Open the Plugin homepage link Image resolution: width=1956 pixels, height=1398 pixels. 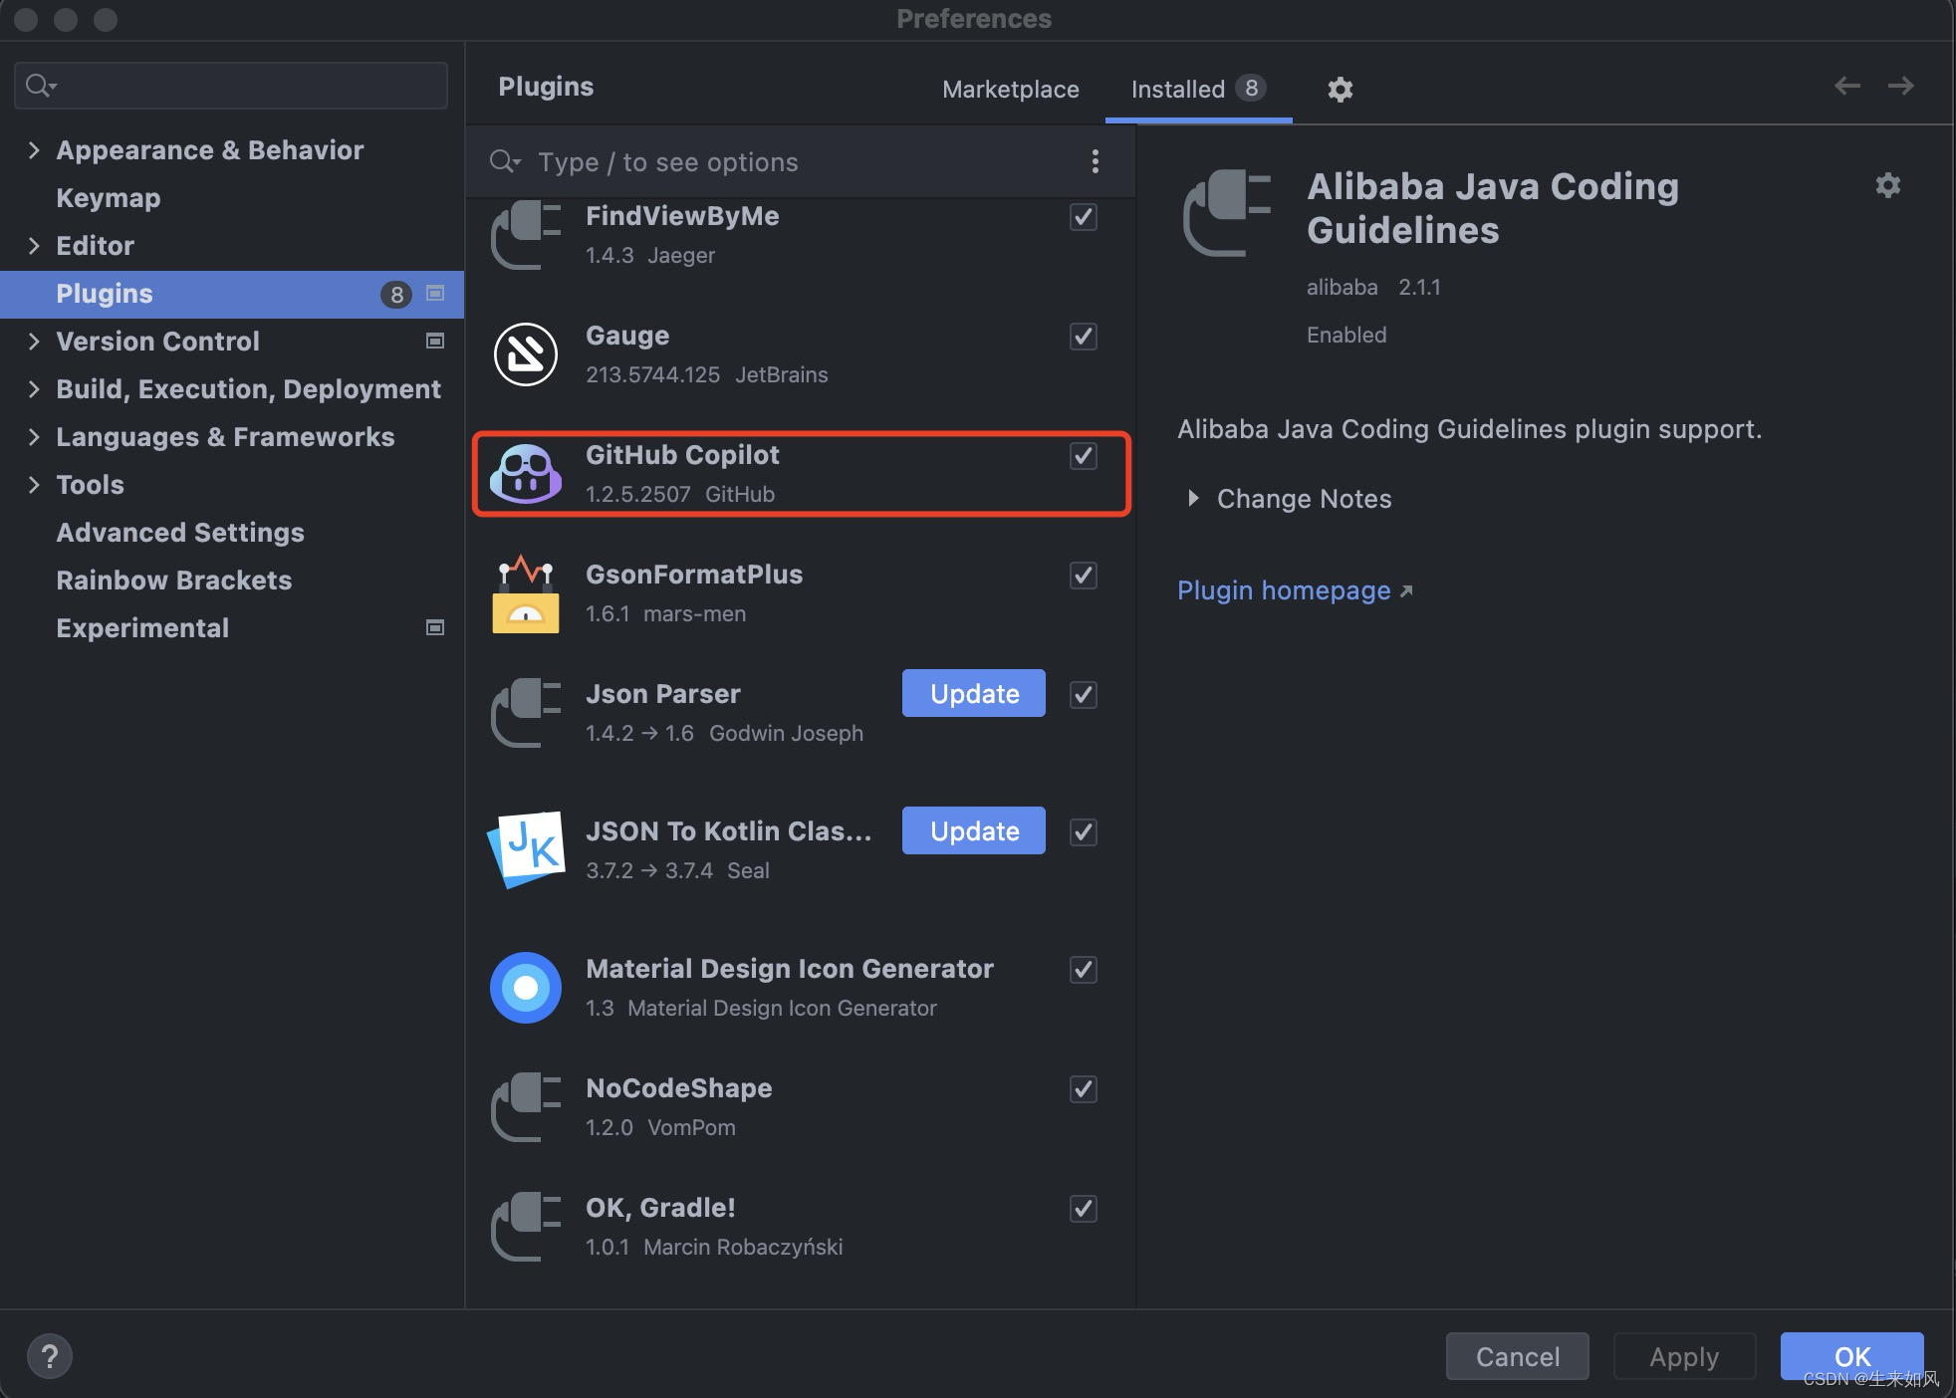pyautogui.click(x=1284, y=590)
